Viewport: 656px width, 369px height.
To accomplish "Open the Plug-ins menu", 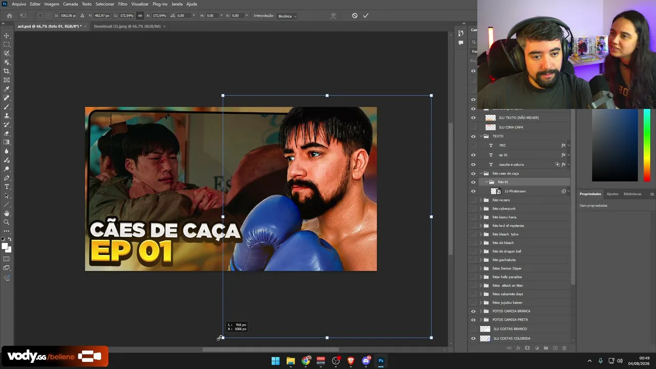I will (x=160, y=4).
